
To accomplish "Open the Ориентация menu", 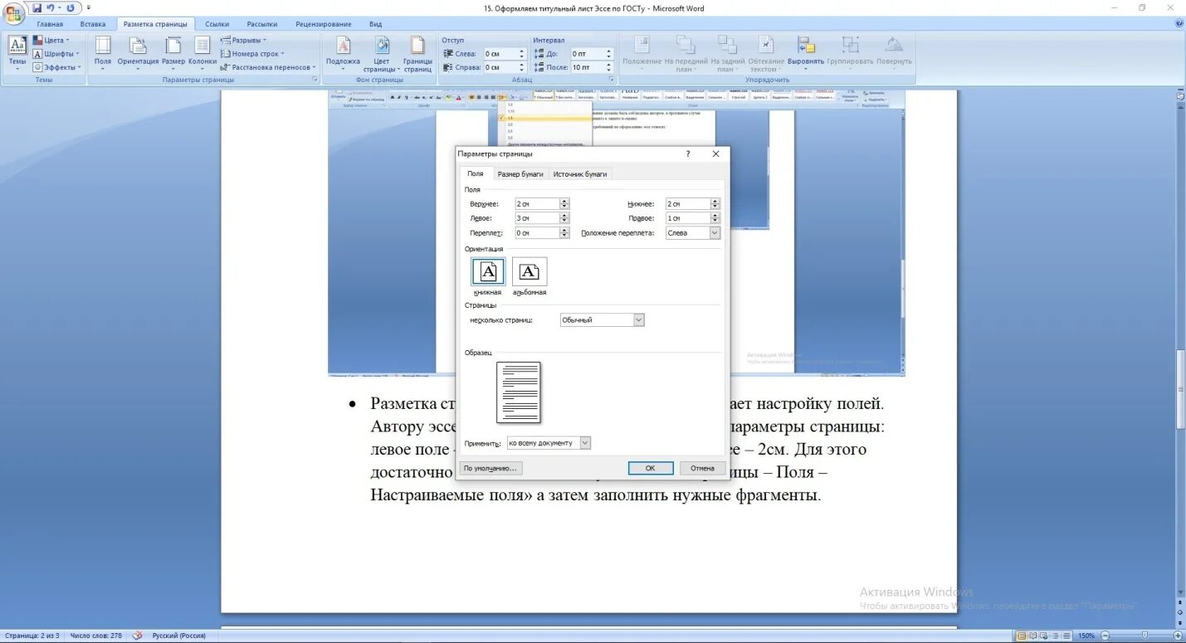I will tap(138, 53).
